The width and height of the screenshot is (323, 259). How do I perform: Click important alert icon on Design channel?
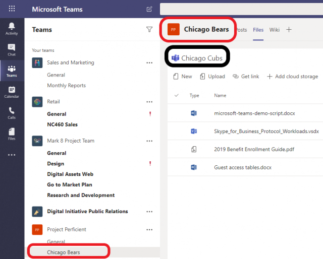[x=150, y=164]
